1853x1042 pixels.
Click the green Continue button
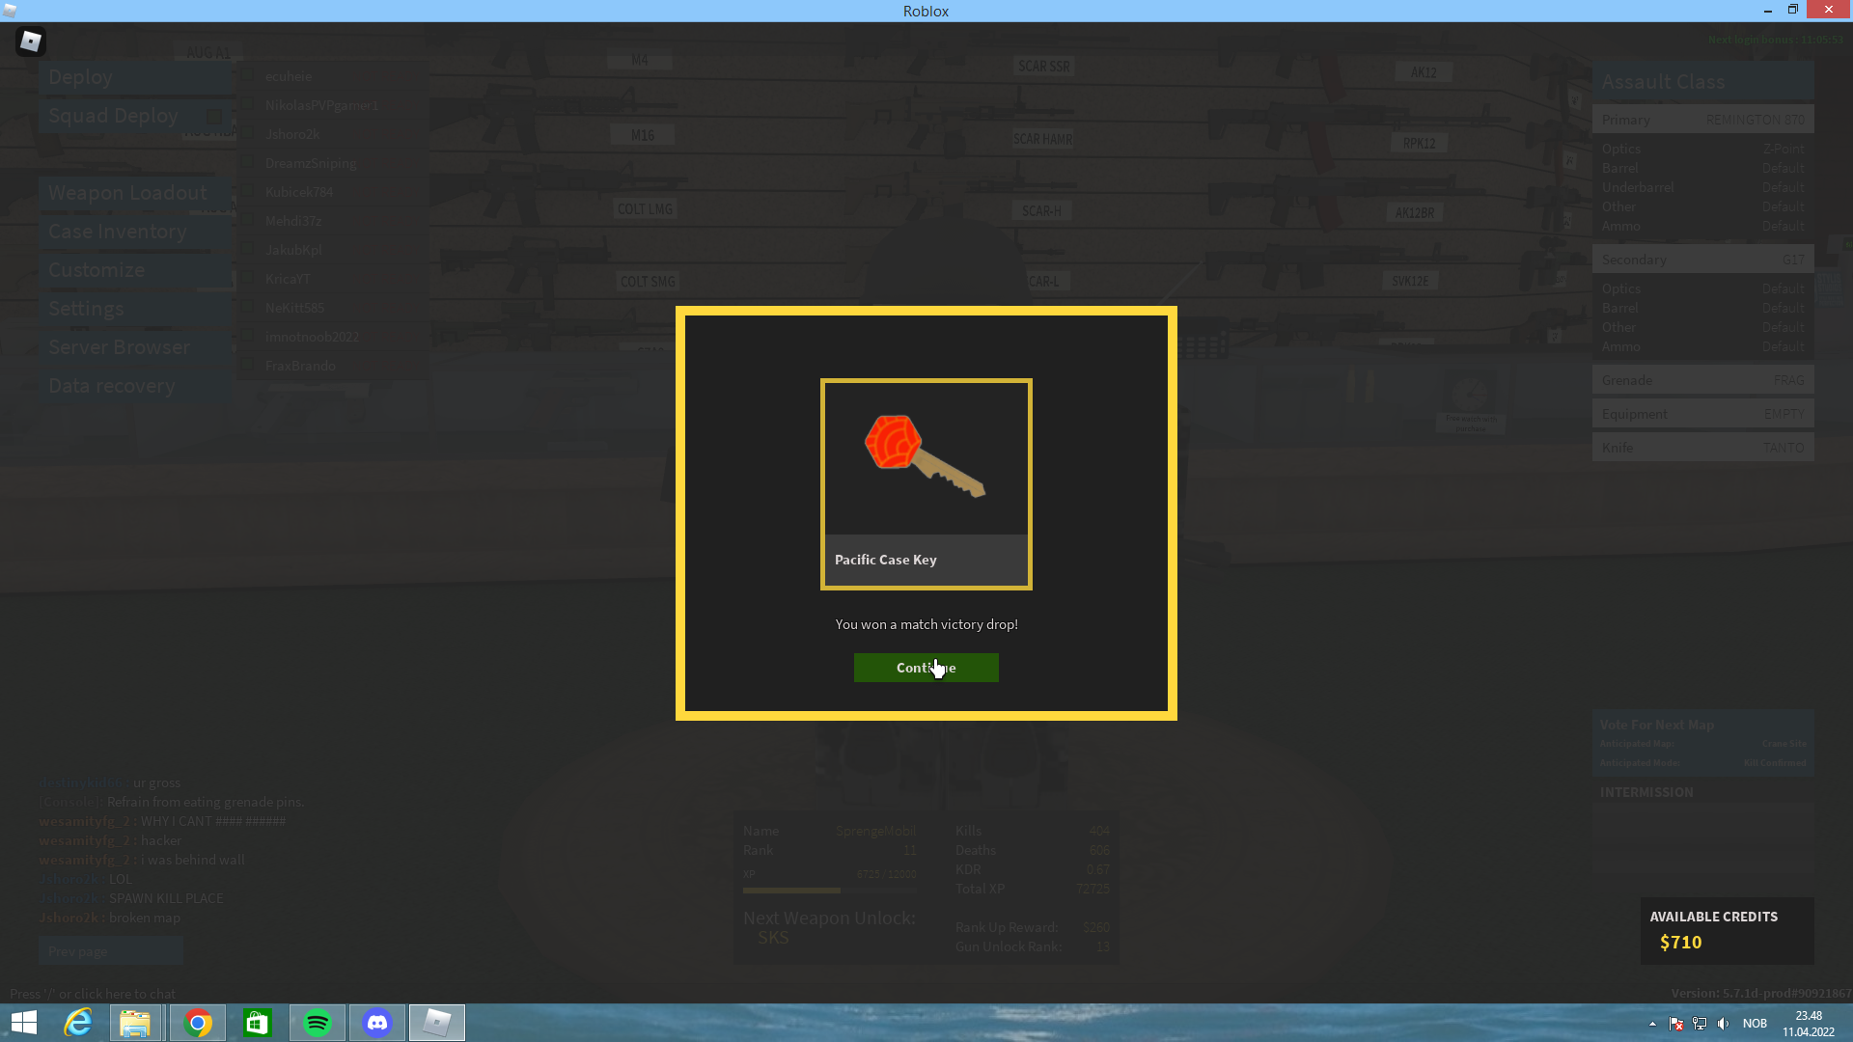(926, 668)
